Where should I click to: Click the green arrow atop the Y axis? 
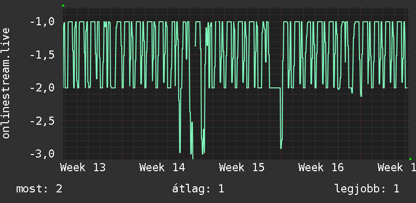point(63,6)
